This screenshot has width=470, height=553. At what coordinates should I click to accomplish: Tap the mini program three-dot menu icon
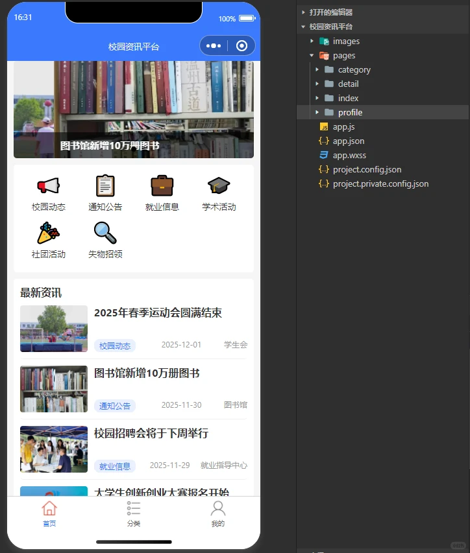[214, 46]
